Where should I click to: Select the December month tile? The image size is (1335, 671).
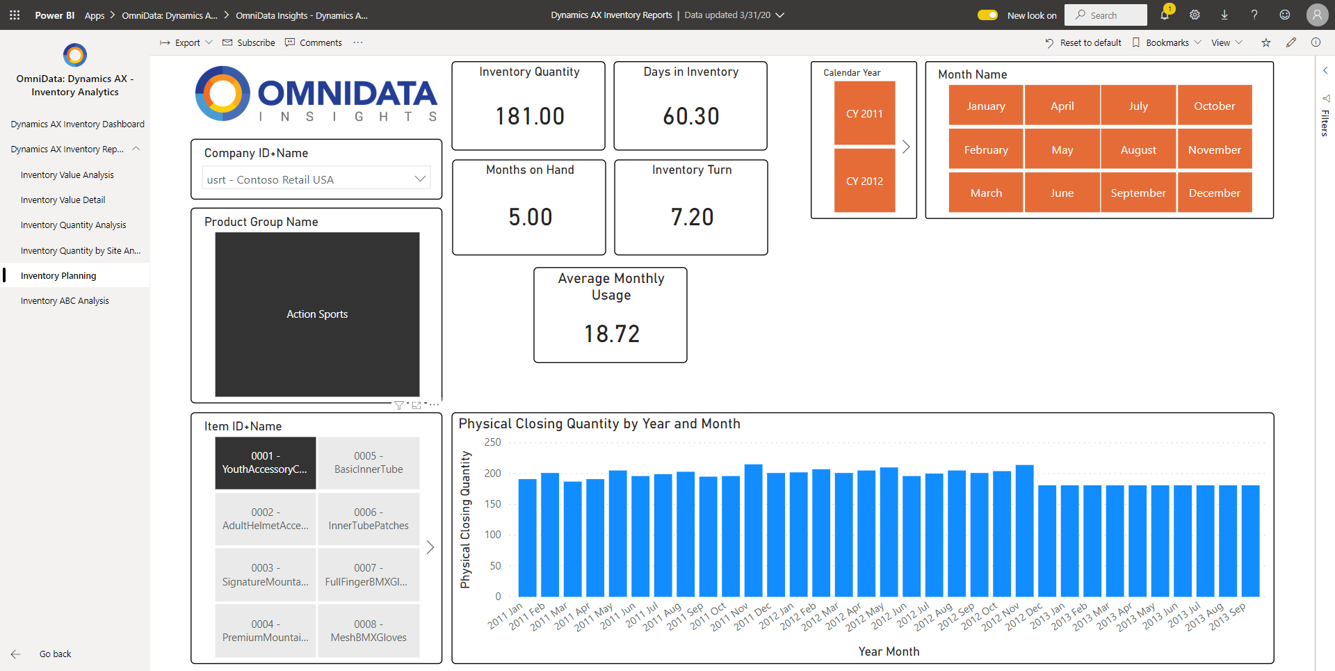click(x=1215, y=193)
